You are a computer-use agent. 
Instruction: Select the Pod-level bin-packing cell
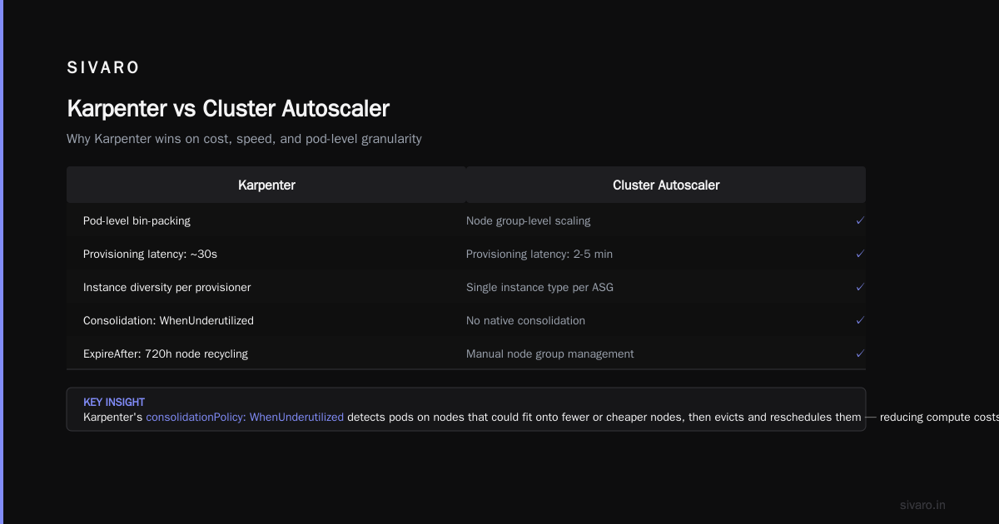pyautogui.click(x=137, y=220)
